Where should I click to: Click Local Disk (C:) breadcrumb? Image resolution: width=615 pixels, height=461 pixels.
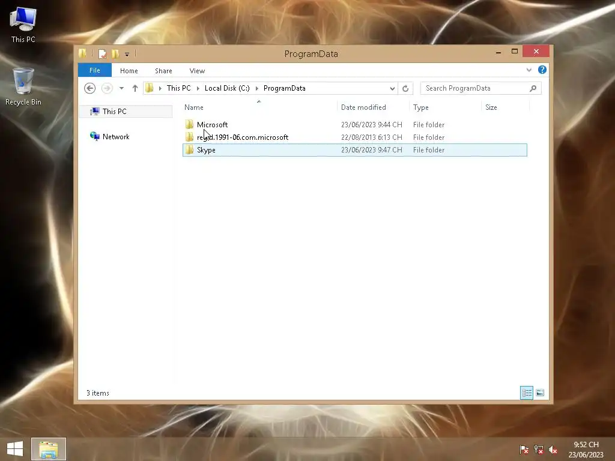[x=227, y=88]
